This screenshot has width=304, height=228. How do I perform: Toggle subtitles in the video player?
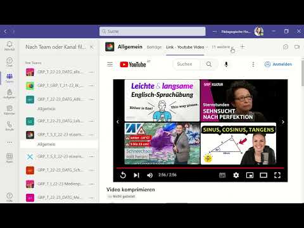(x=222, y=175)
